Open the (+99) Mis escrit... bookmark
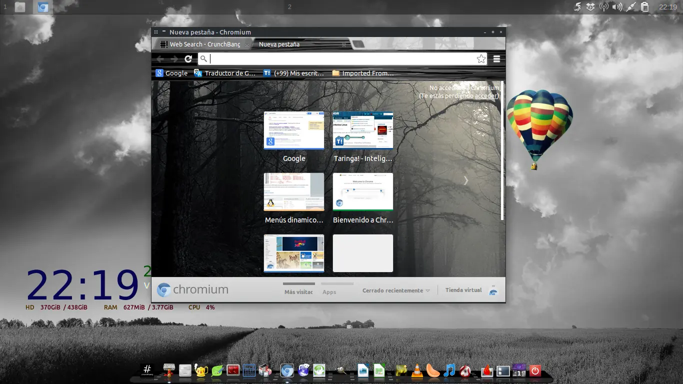This screenshot has height=384, width=683. pos(293,73)
